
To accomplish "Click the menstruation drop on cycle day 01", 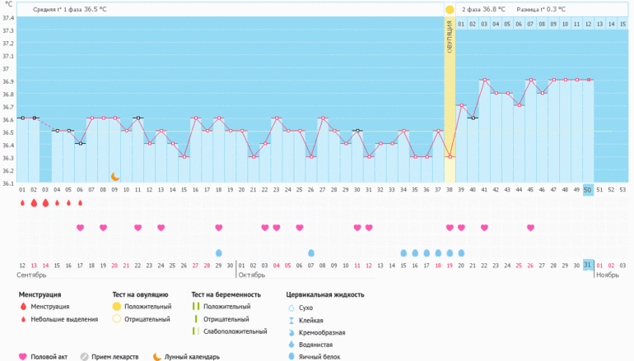I will pyautogui.click(x=22, y=202).
